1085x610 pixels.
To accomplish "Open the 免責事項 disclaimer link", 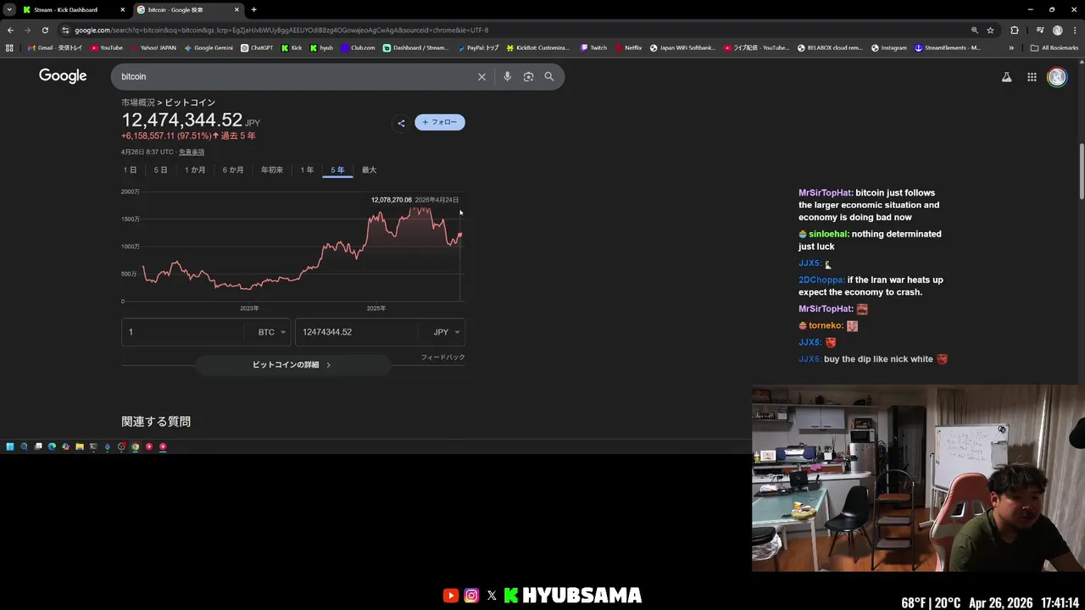I will click(x=192, y=152).
